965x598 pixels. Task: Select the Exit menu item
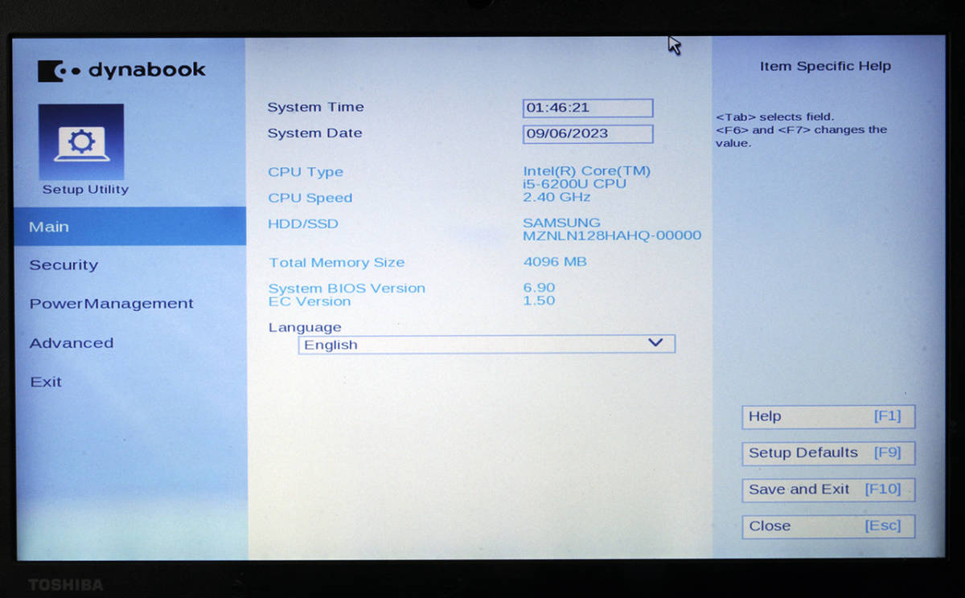pyautogui.click(x=46, y=381)
